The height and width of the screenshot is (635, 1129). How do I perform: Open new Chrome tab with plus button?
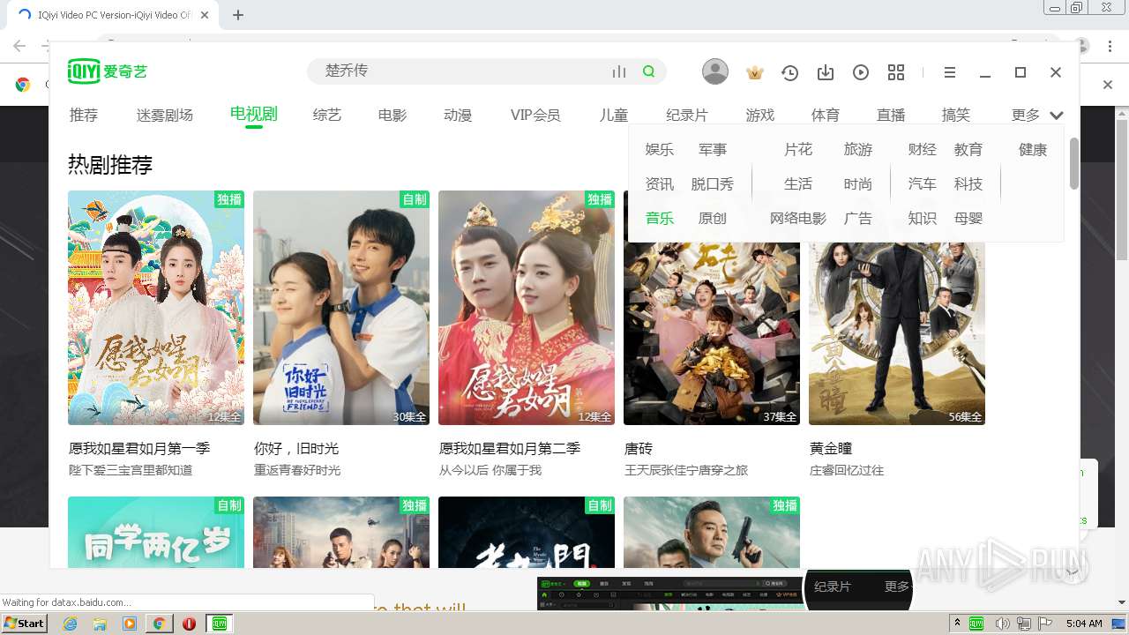pyautogui.click(x=238, y=15)
